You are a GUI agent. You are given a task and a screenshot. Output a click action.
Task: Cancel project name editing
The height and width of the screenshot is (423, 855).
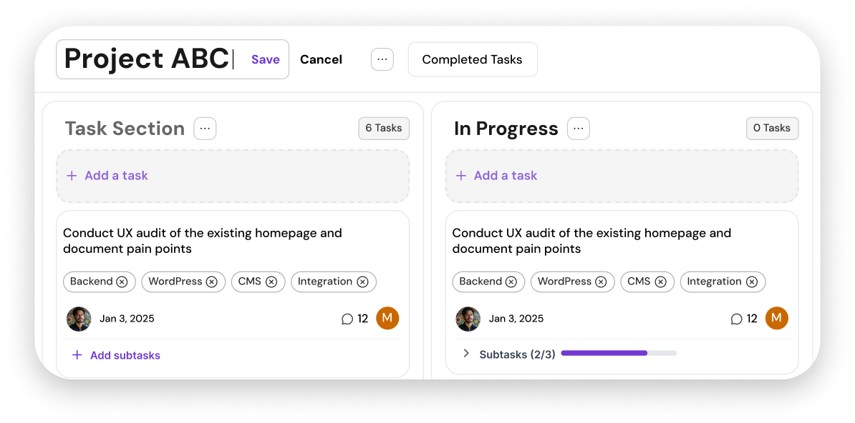coord(322,59)
